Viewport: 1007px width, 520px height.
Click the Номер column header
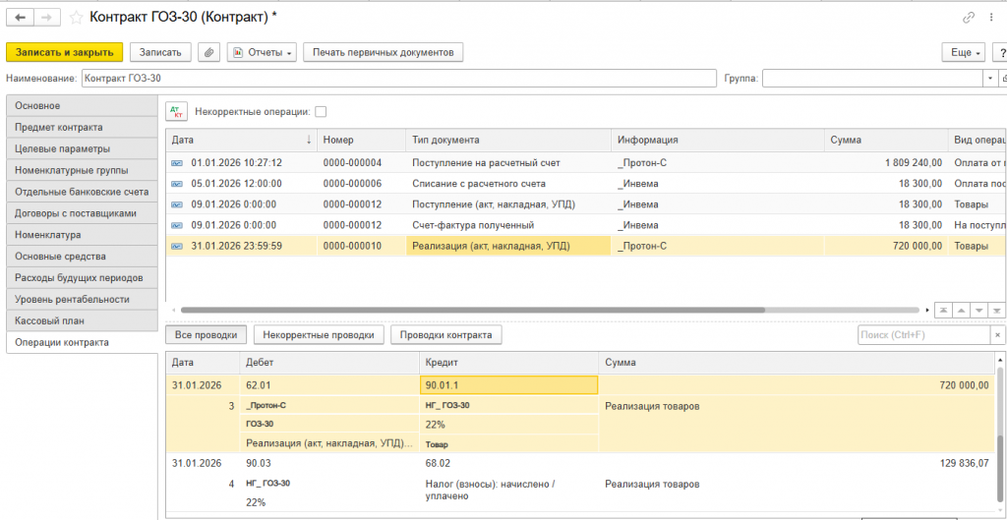362,140
